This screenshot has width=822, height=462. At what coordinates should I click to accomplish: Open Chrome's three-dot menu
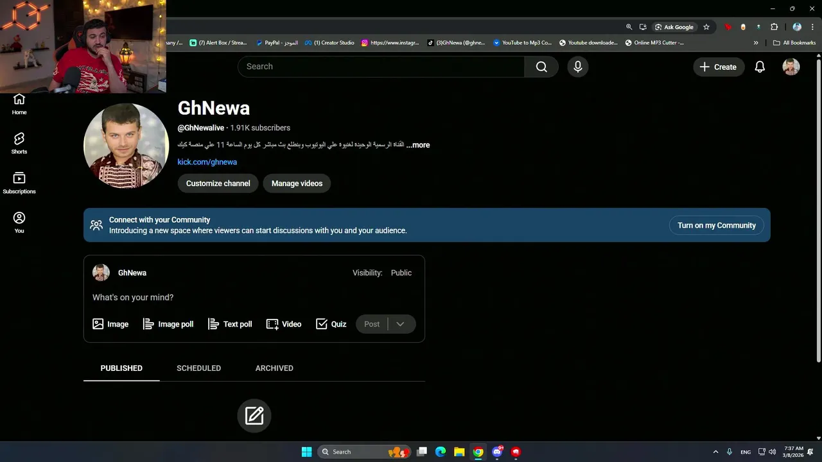(812, 27)
